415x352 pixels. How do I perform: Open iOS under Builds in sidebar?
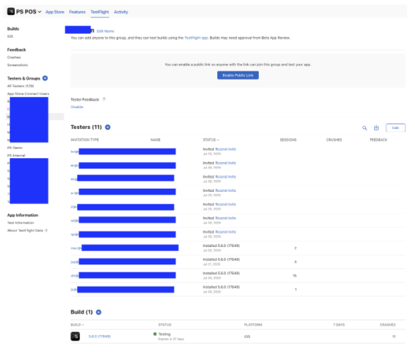10,36
